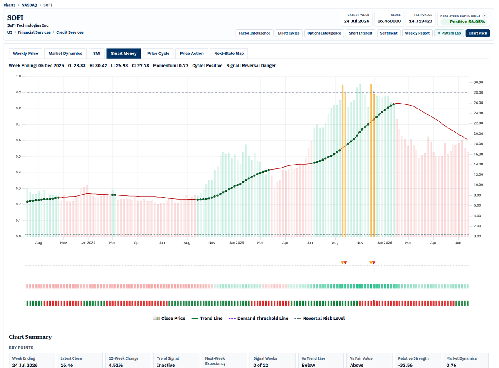Click the Next-Week Expectancy help question mark
Screen dimensions: 499x368
point(484,16)
